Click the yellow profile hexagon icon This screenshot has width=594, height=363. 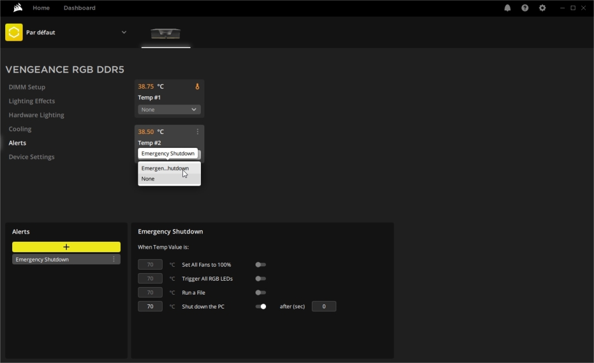(14, 32)
